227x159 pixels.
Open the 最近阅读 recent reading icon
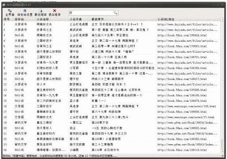(x=41, y=13)
